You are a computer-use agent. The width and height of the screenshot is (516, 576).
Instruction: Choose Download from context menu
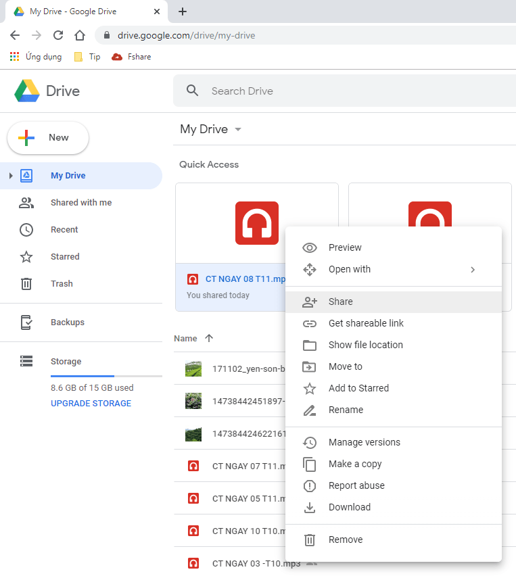[x=394, y=507]
